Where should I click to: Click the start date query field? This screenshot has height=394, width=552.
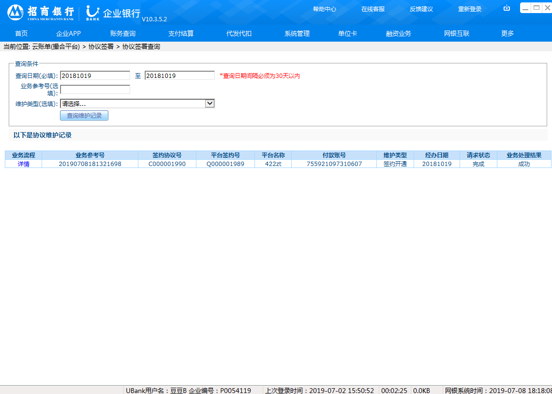[95, 76]
